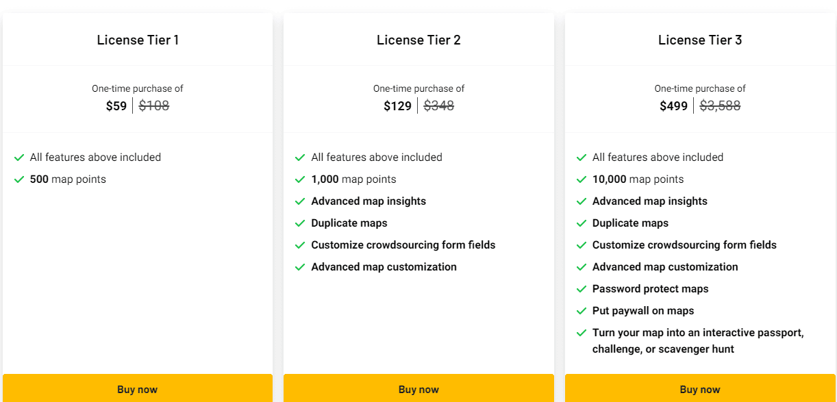Select the License Tier 3 heading

coord(700,40)
